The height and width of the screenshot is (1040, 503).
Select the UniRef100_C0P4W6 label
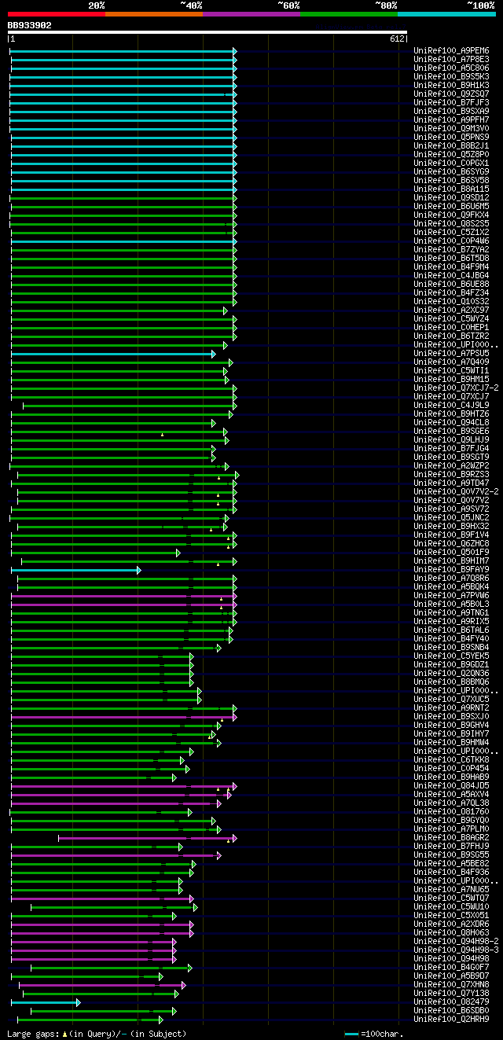(451, 241)
